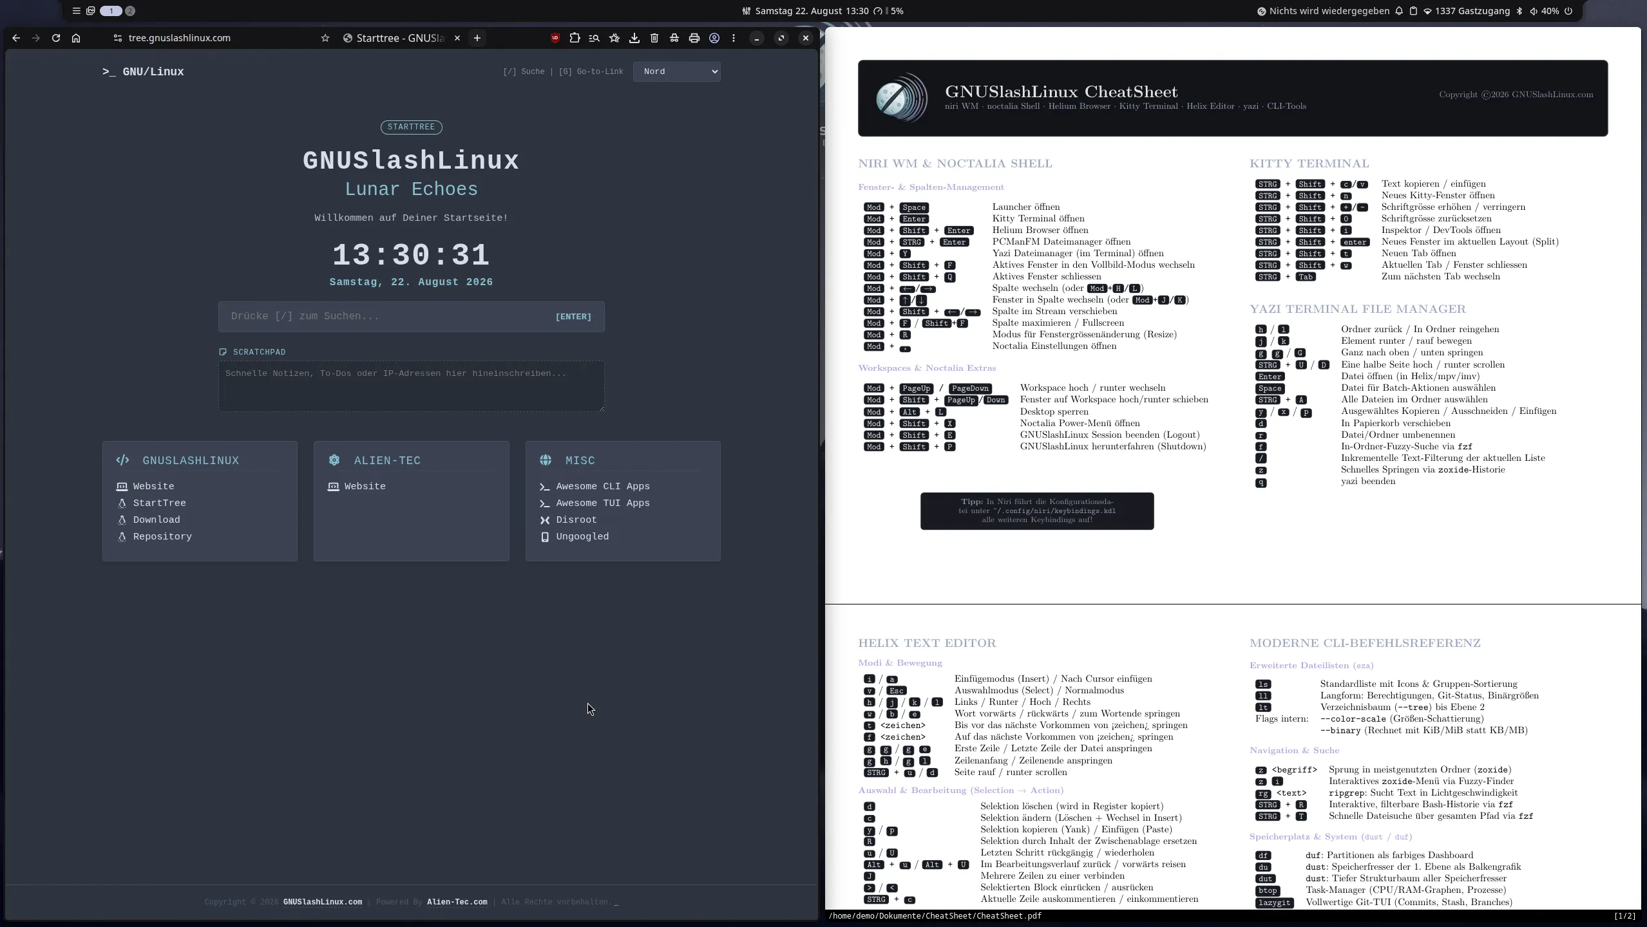Switch to workspace 2 indicator

[130, 11]
